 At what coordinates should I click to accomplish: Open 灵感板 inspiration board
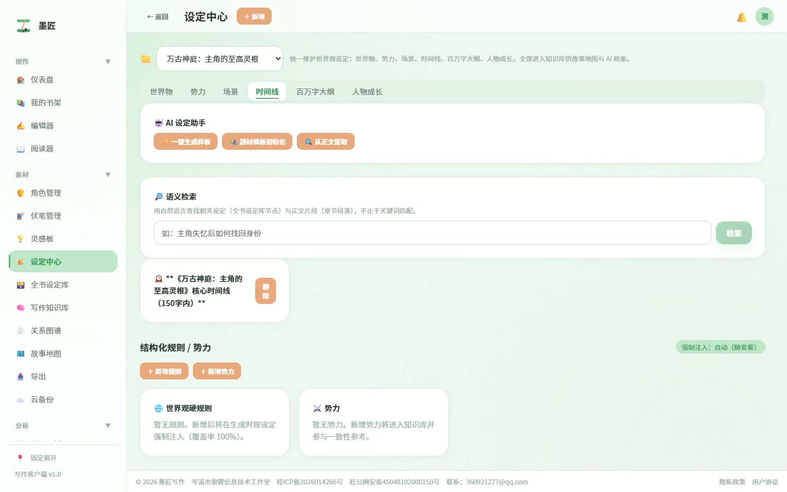(x=63, y=239)
